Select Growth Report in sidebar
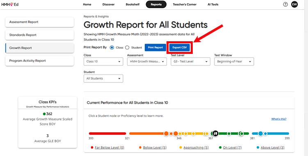 [39, 48]
